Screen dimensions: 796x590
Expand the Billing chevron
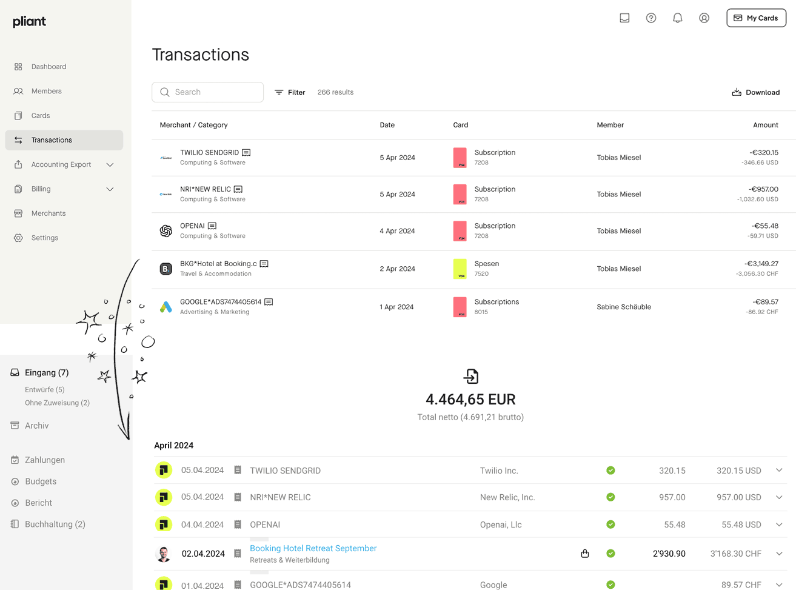coord(110,189)
